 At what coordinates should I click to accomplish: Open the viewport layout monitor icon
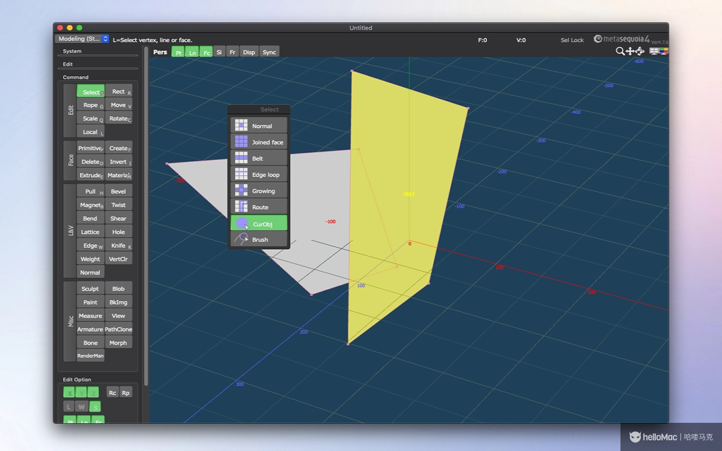(x=654, y=51)
